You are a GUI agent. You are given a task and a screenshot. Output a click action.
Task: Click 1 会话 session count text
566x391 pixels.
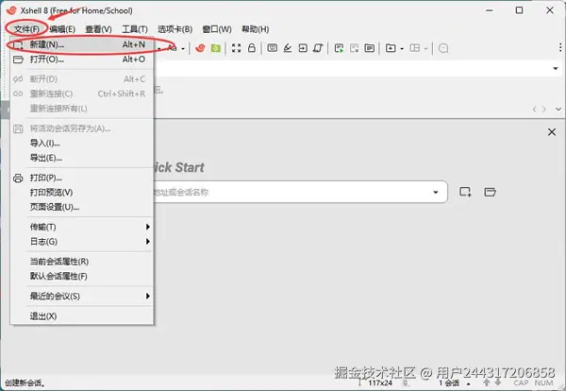(449, 383)
